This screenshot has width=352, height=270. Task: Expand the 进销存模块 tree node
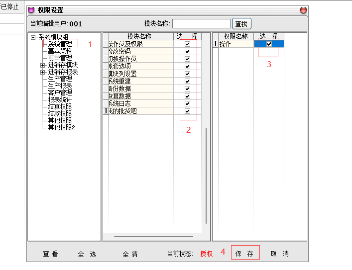click(42, 65)
